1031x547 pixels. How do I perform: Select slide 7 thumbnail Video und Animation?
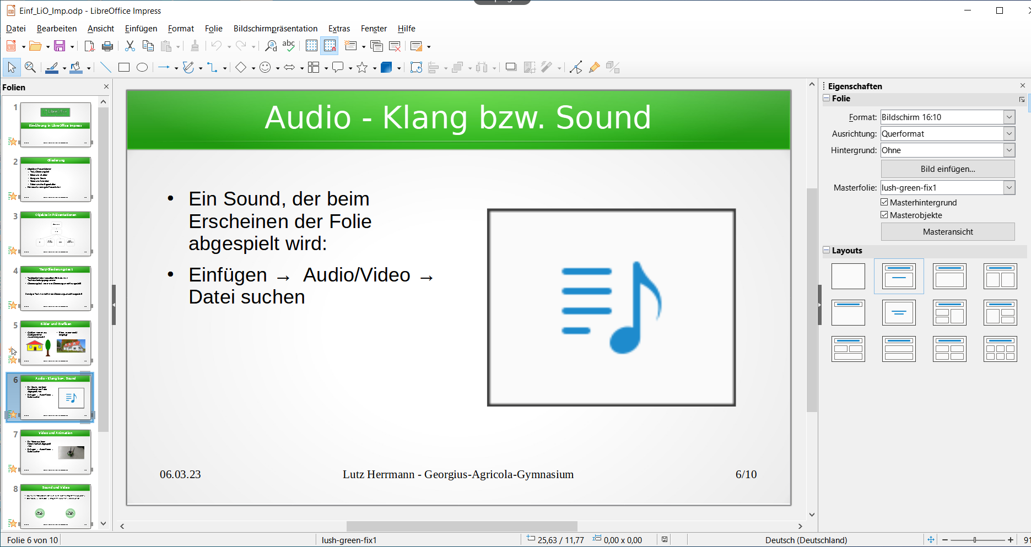point(56,452)
